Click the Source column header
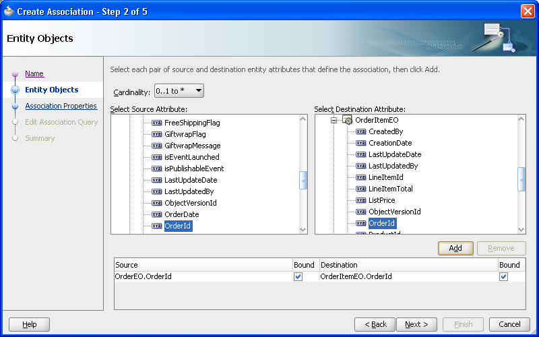 click(x=203, y=265)
